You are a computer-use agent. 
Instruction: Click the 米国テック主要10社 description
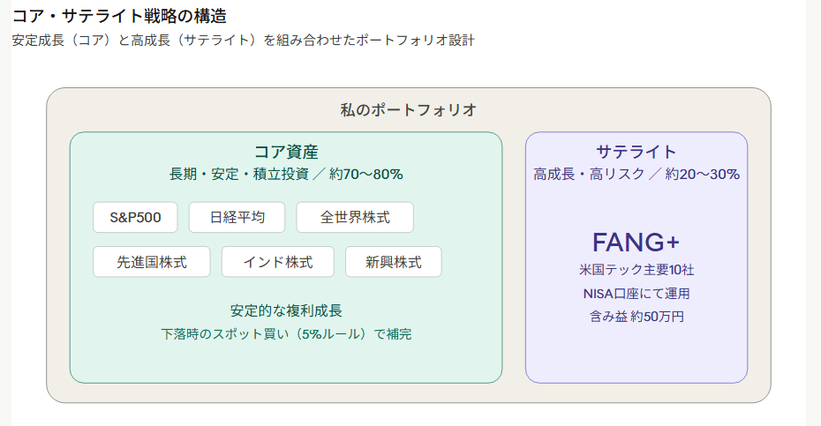coord(636,270)
